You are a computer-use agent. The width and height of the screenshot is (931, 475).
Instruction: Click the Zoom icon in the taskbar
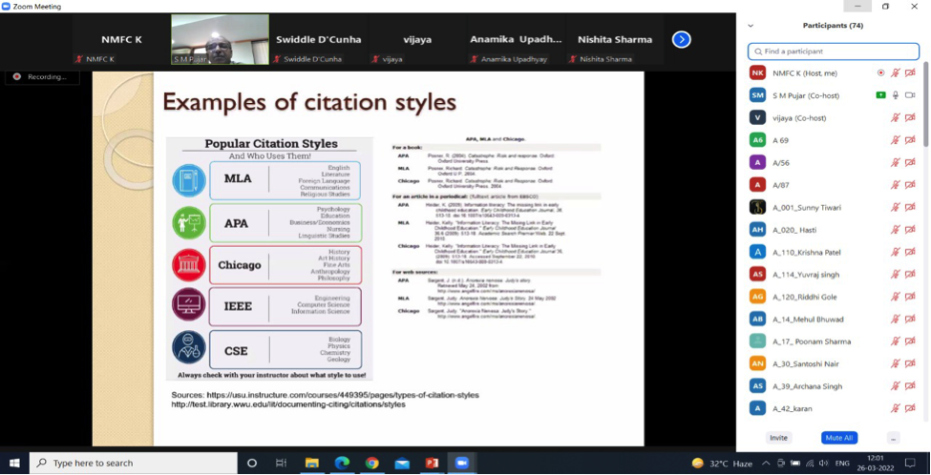461,464
